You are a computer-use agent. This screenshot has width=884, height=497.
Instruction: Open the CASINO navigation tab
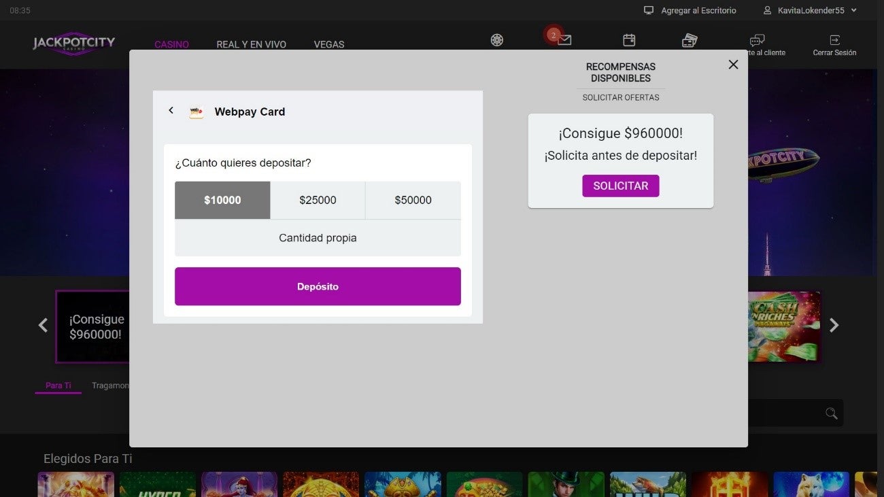pos(171,44)
